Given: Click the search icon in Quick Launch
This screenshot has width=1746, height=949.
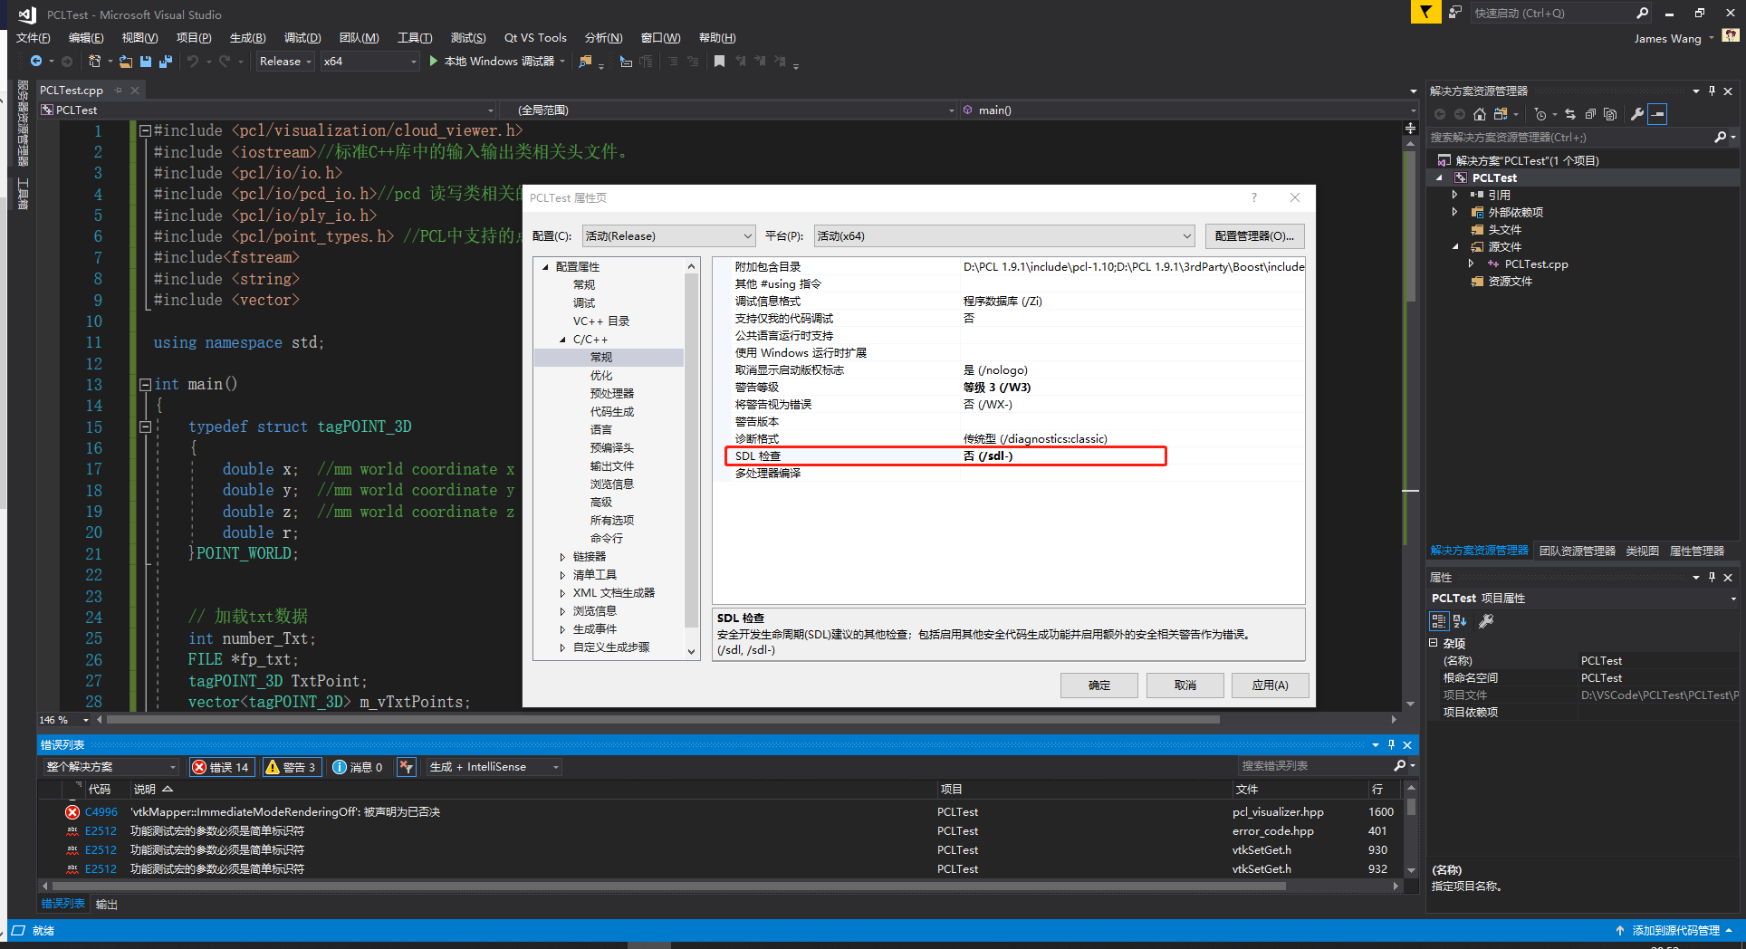Looking at the screenshot, I should [x=1642, y=13].
